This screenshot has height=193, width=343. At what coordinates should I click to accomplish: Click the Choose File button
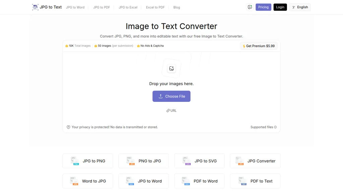(171, 96)
